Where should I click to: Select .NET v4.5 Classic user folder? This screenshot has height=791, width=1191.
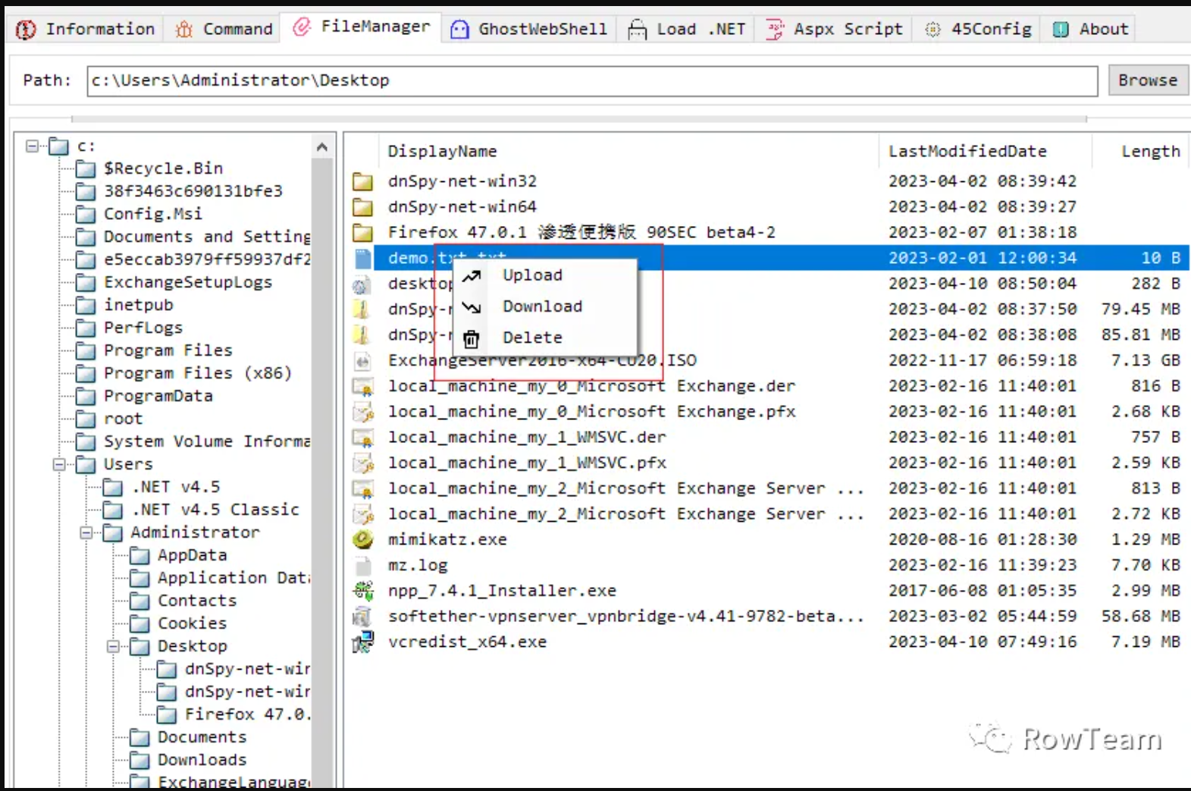point(215,510)
